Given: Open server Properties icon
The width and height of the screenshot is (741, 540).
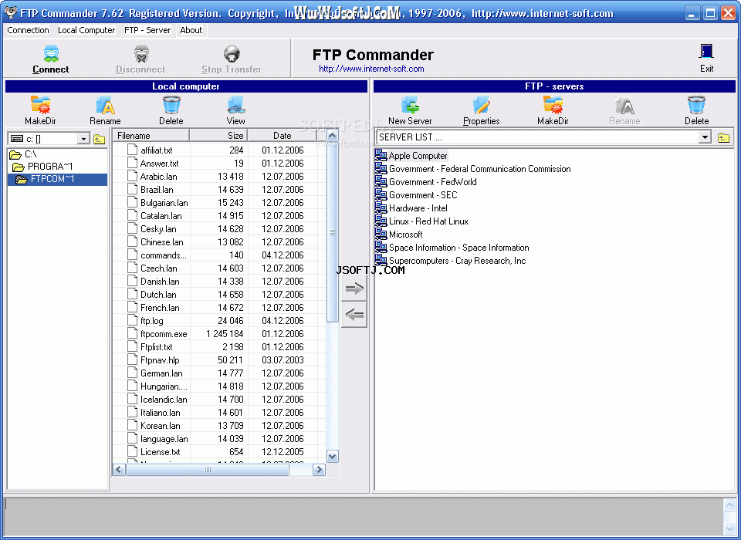Looking at the screenshot, I should click(481, 105).
